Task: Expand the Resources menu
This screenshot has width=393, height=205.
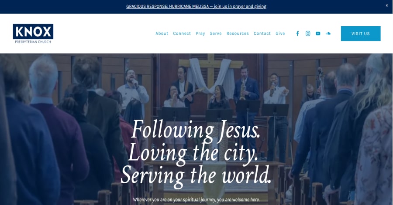Action: 238,34
